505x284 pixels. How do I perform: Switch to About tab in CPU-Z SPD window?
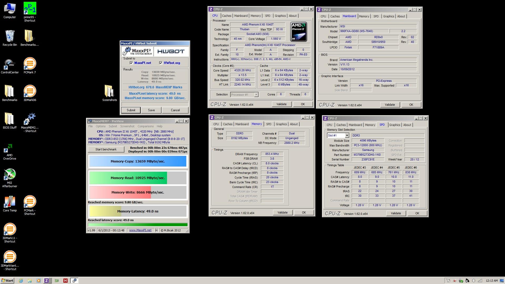point(407,125)
